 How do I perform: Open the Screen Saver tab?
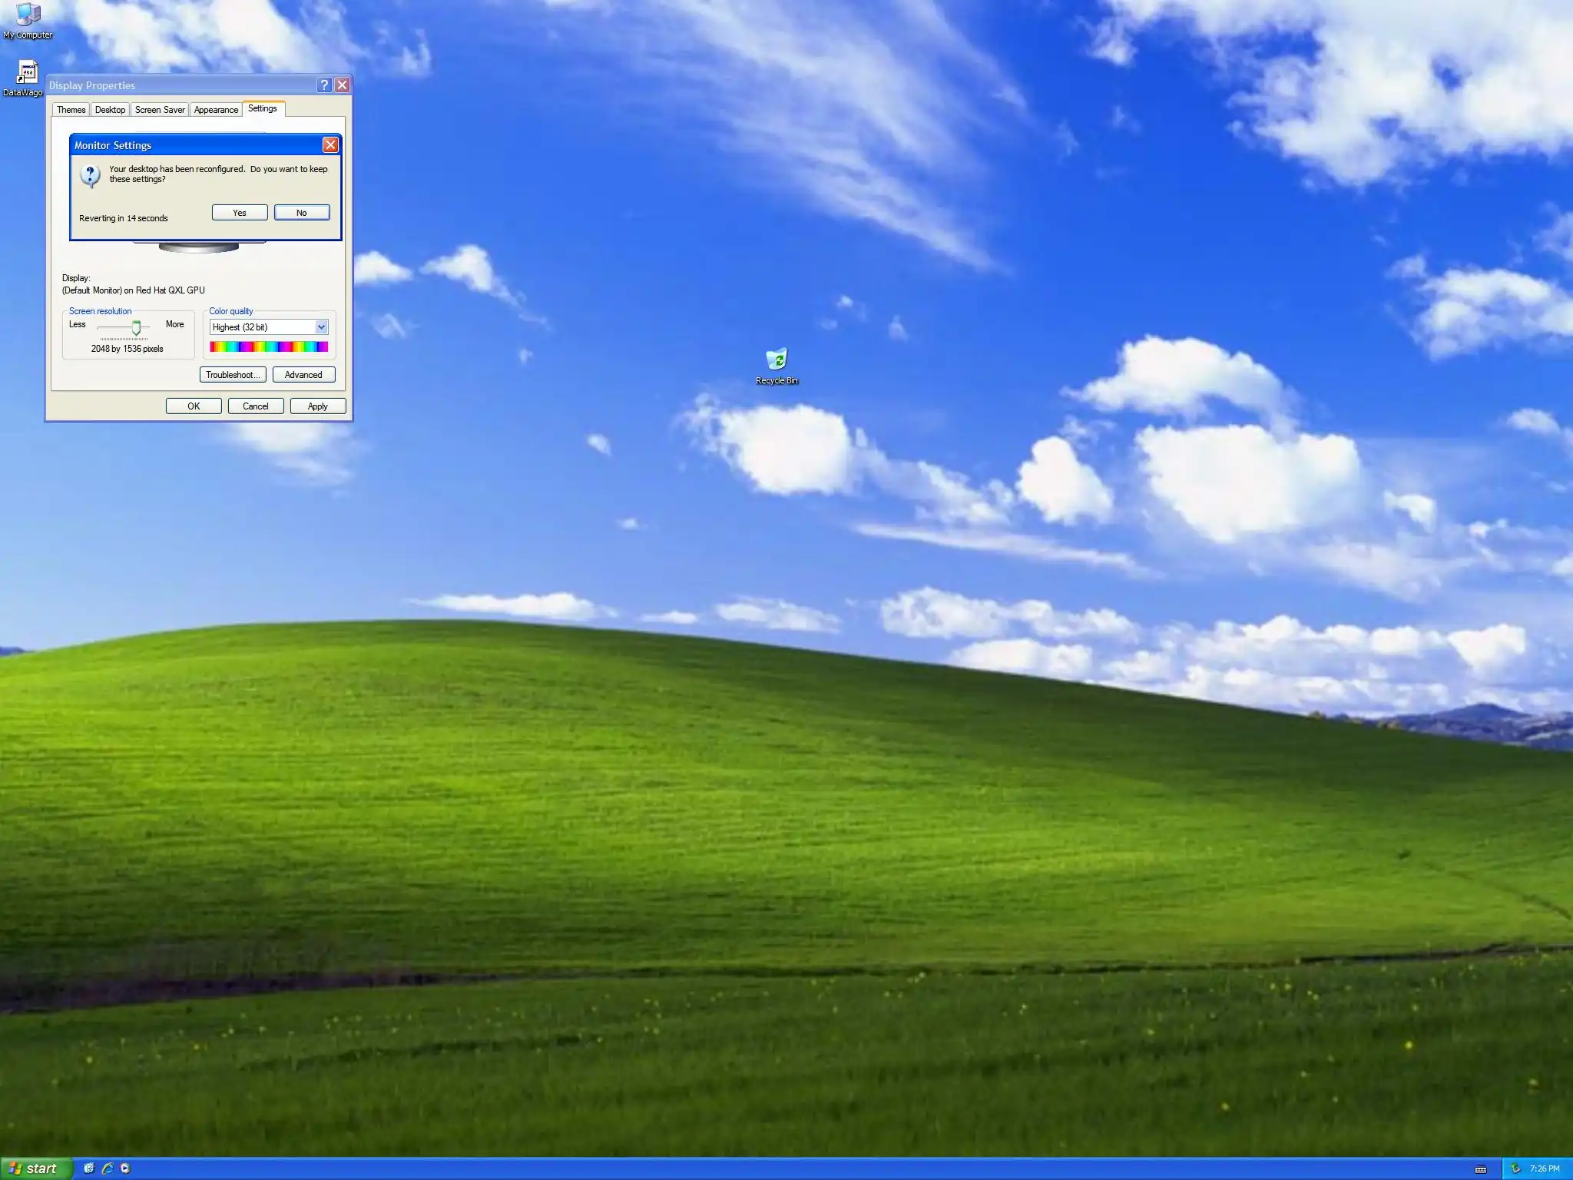(x=160, y=110)
